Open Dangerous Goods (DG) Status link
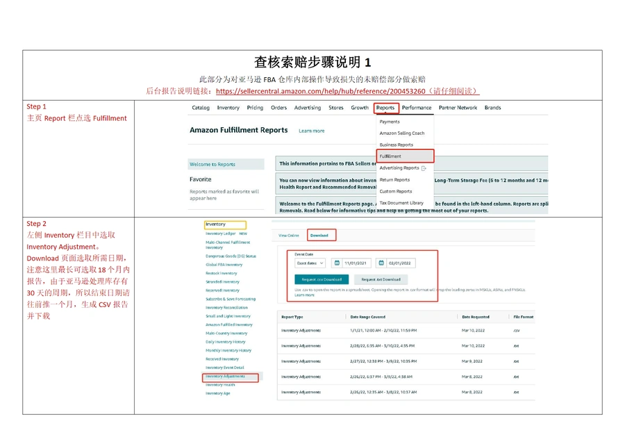This screenshot has width=625, height=442. [x=231, y=256]
